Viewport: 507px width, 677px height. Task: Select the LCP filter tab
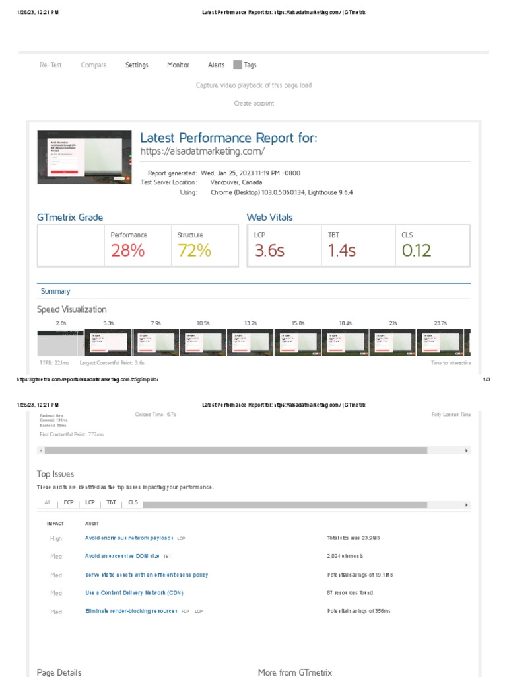click(90, 502)
